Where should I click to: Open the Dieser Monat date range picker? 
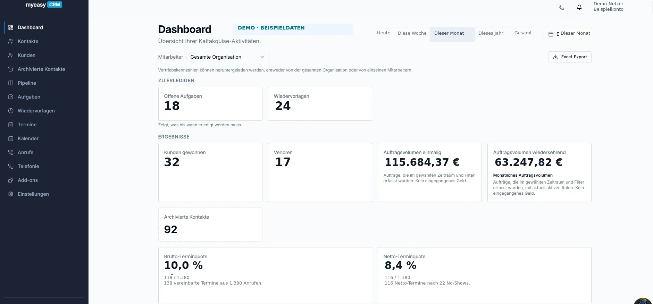[568, 34]
